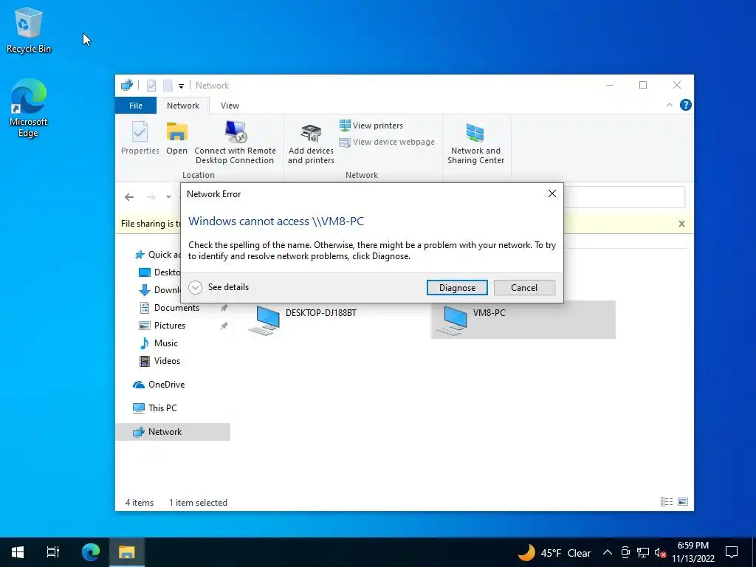Click the Open folder ribbon icon

coord(176,138)
